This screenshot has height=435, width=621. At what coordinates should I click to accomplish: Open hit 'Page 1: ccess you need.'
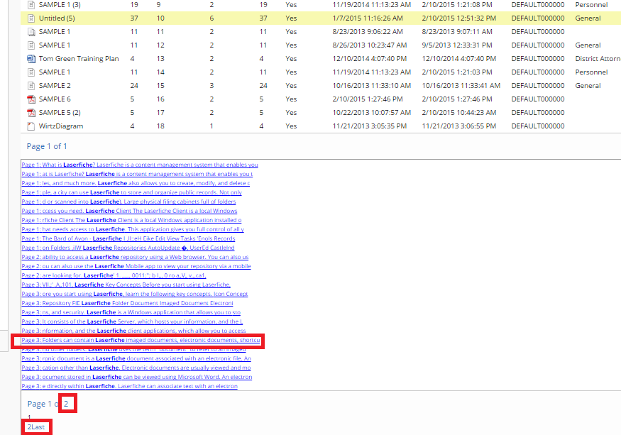[129, 211]
